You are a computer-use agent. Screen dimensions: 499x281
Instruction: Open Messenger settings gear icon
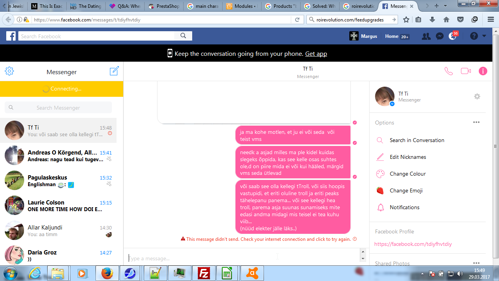click(9, 71)
